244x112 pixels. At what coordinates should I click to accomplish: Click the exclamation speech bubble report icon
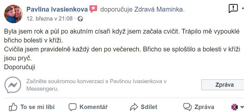233,9
